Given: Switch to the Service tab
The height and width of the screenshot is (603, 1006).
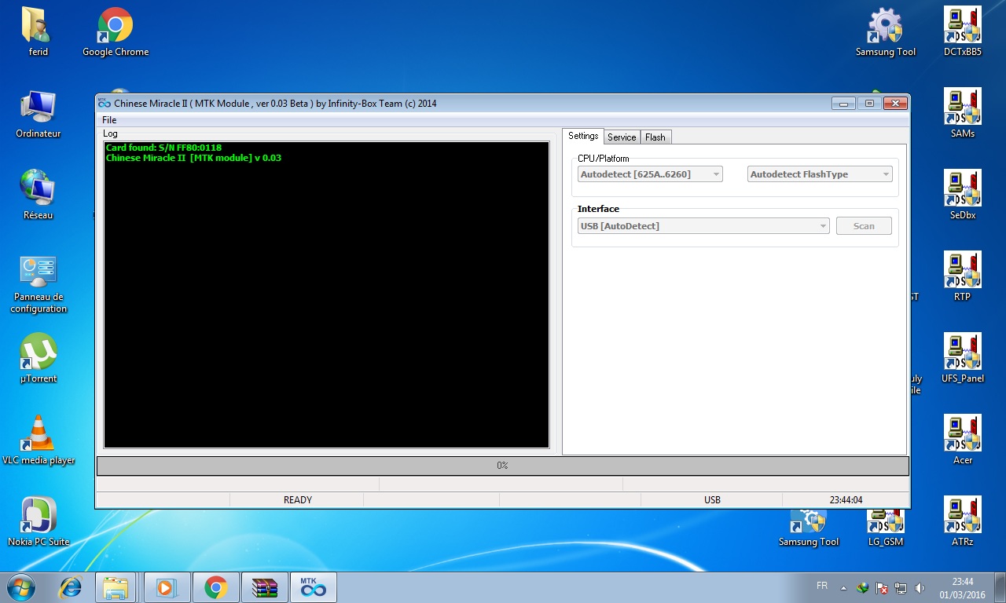Looking at the screenshot, I should (x=622, y=137).
